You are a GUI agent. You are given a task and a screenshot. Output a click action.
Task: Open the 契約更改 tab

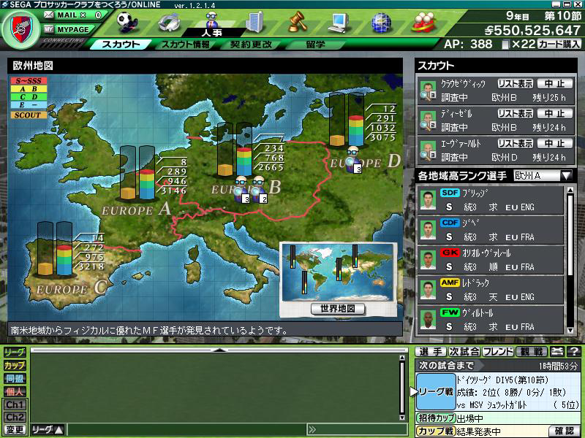251,45
